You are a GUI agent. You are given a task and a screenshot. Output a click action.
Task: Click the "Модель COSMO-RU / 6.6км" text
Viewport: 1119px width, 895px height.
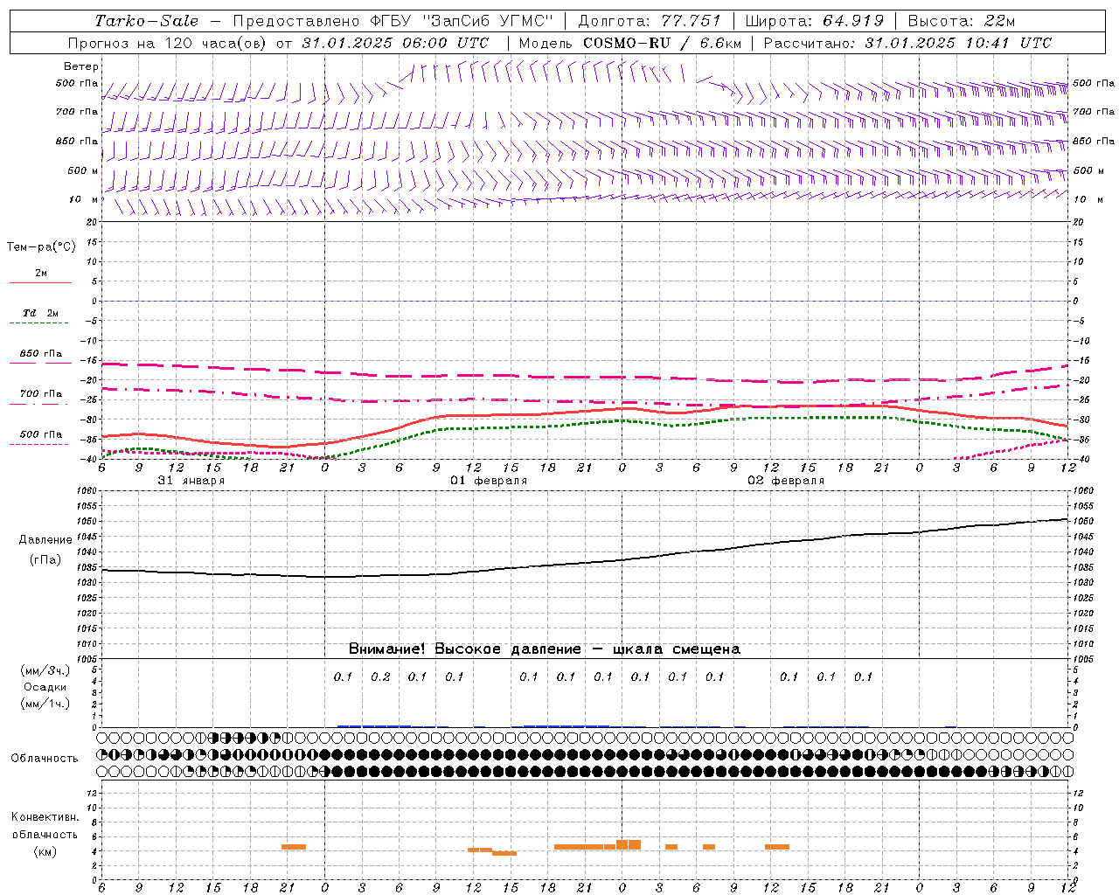pyautogui.click(x=629, y=43)
